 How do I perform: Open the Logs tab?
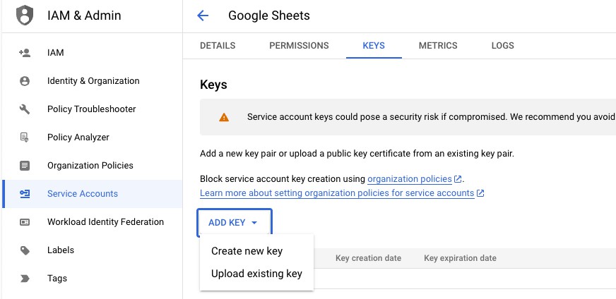(x=502, y=46)
